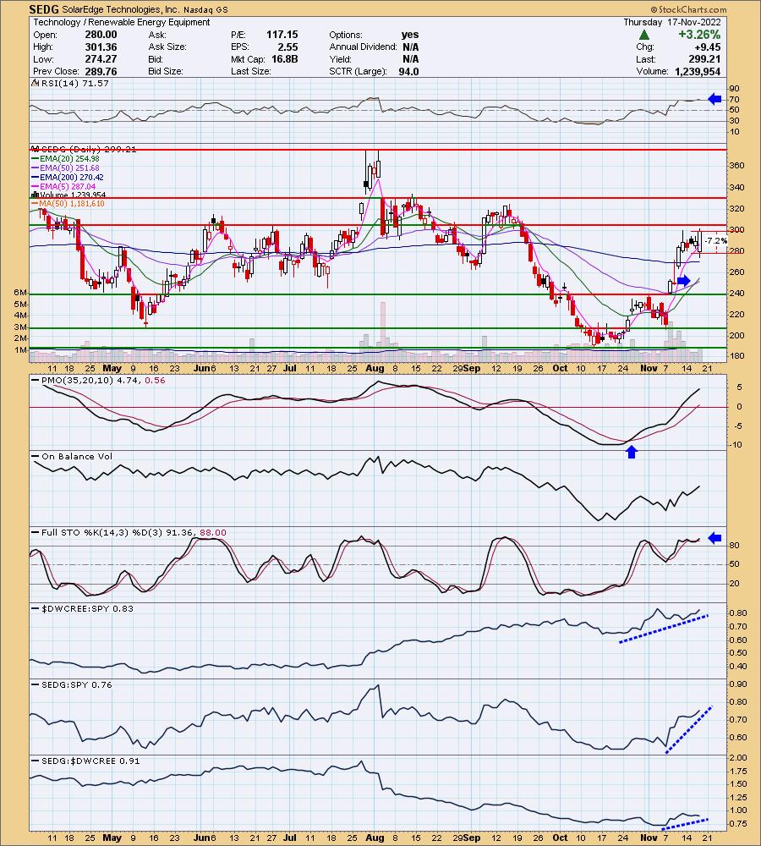
Task: Click the EMA(20) 254.98 legend entry
Action: 69,159
